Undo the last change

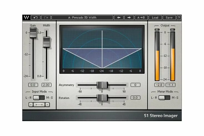pos(36,17)
